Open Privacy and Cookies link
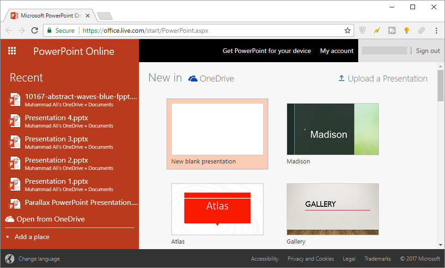Image resolution: width=445 pixels, height=268 pixels. coord(311,259)
